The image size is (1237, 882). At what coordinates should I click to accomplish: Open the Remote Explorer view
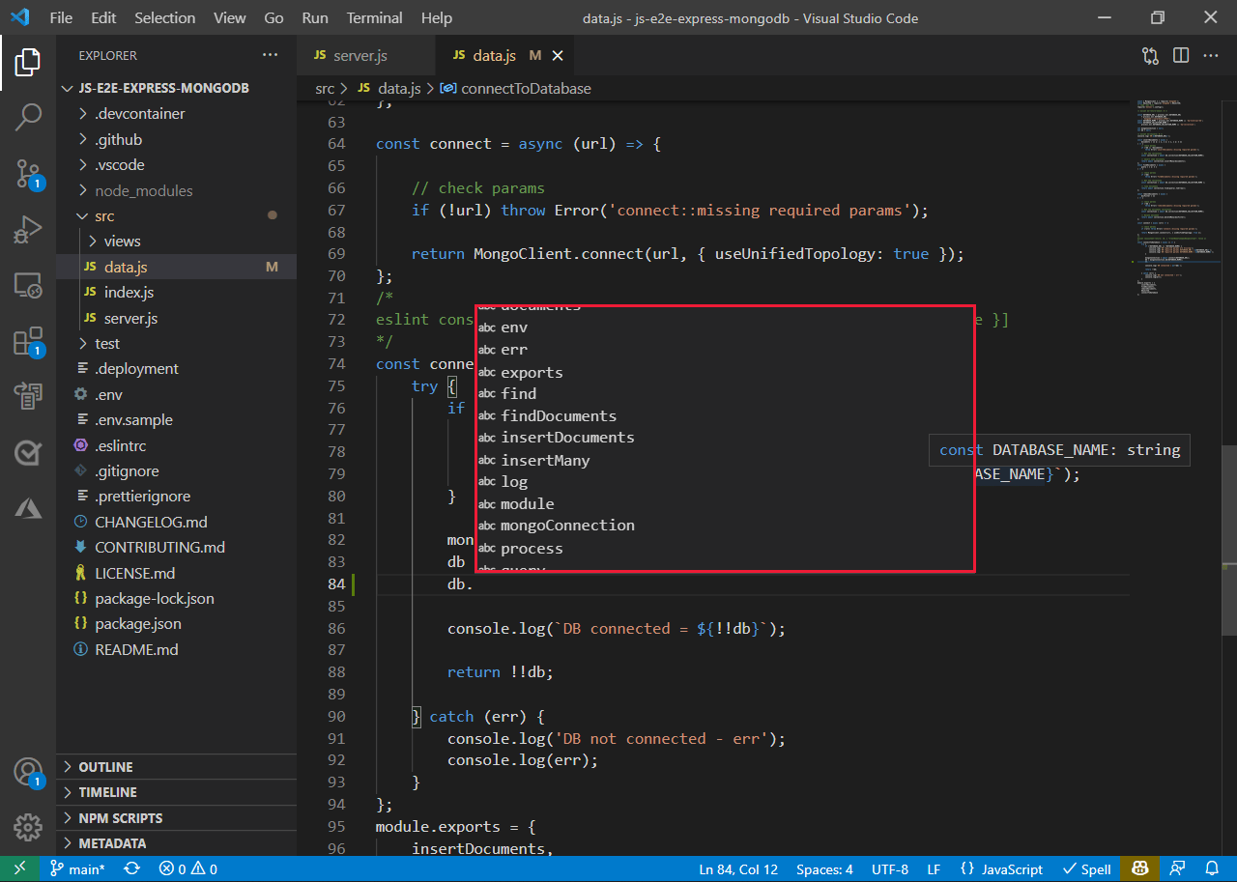28,285
